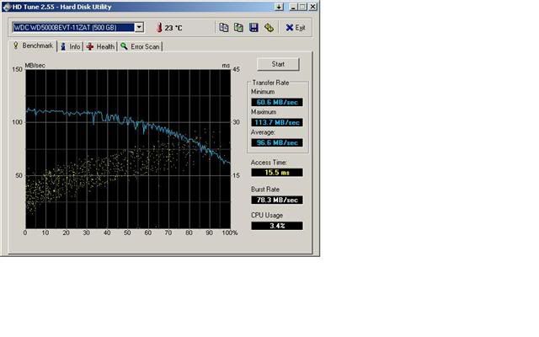Open the options icon next to Exit
The width and height of the screenshot is (539, 337).
(x=269, y=27)
